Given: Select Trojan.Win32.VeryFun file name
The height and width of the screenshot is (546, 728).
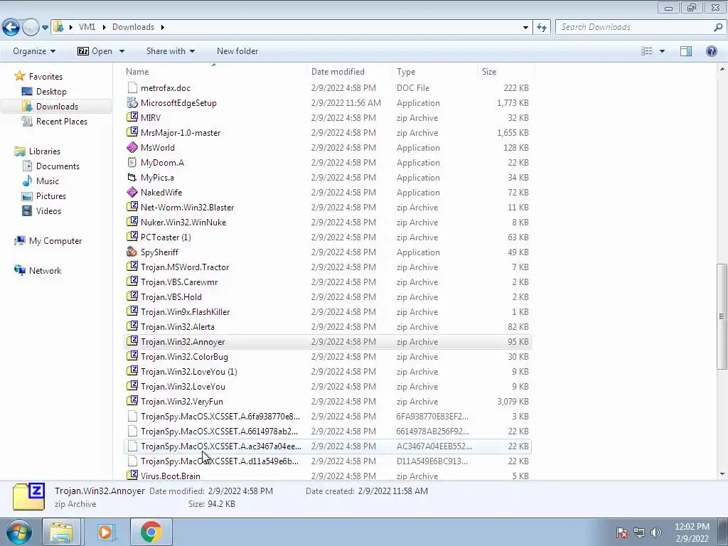Looking at the screenshot, I should pyautogui.click(x=182, y=401).
